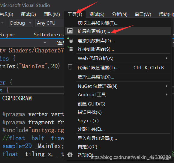The height and width of the screenshot is (163, 174).
Task: Open the 帮助(H) Help menu
Action: tap(166, 14)
